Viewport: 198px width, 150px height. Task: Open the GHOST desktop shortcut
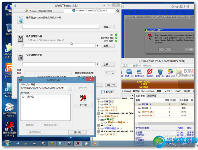pos(8,50)
